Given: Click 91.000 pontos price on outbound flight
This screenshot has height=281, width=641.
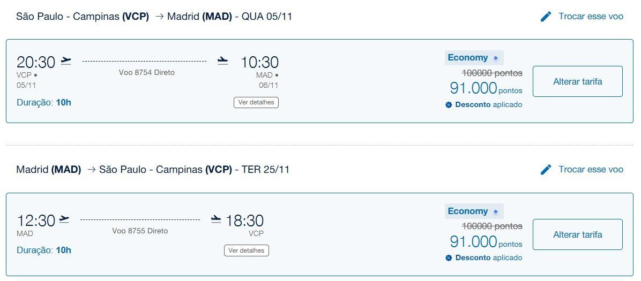Looking at the screenshot, I should 486,88.
